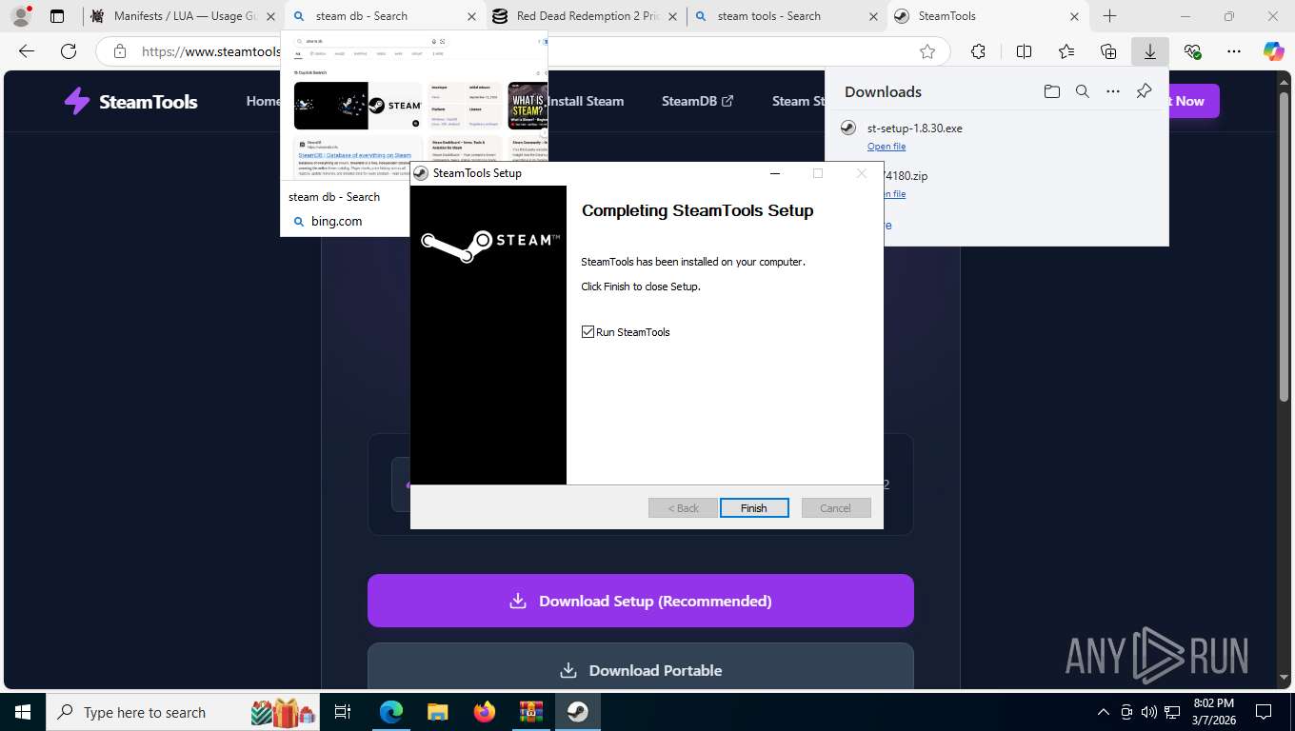The image size is (1295, 731).
Task: Refresh the current page
Action: click(69, 51)
